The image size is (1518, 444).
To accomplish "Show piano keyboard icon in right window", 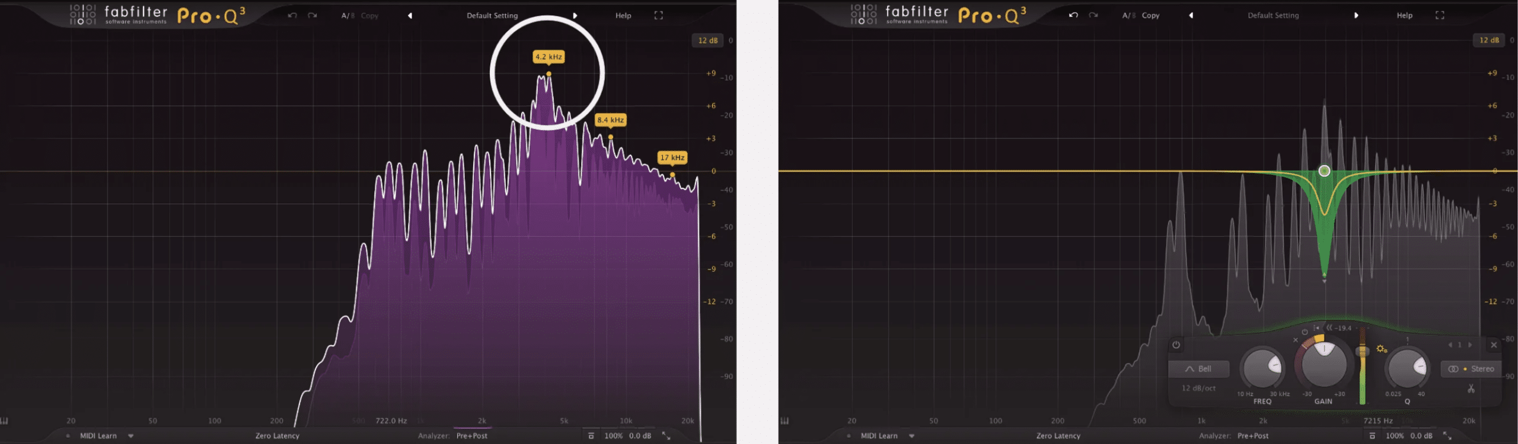I will coord(784,421).
